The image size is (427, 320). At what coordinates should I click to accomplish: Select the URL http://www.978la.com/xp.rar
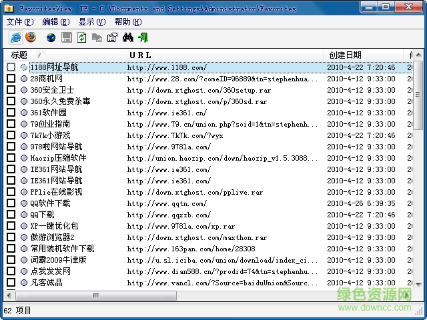(181, 226)
